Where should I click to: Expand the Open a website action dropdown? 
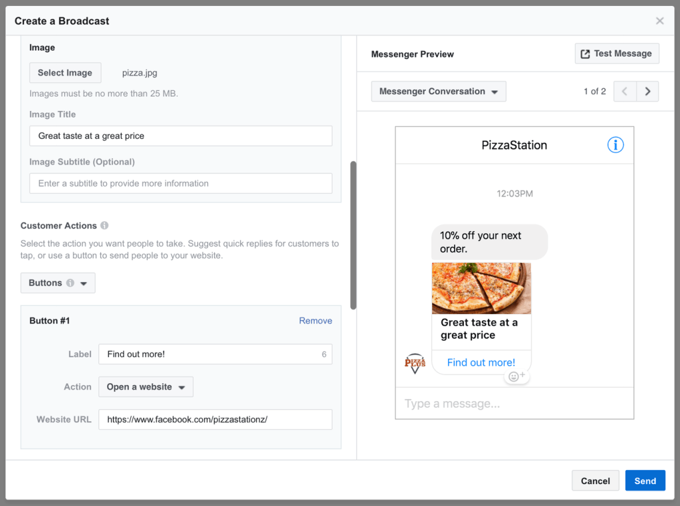146,387
